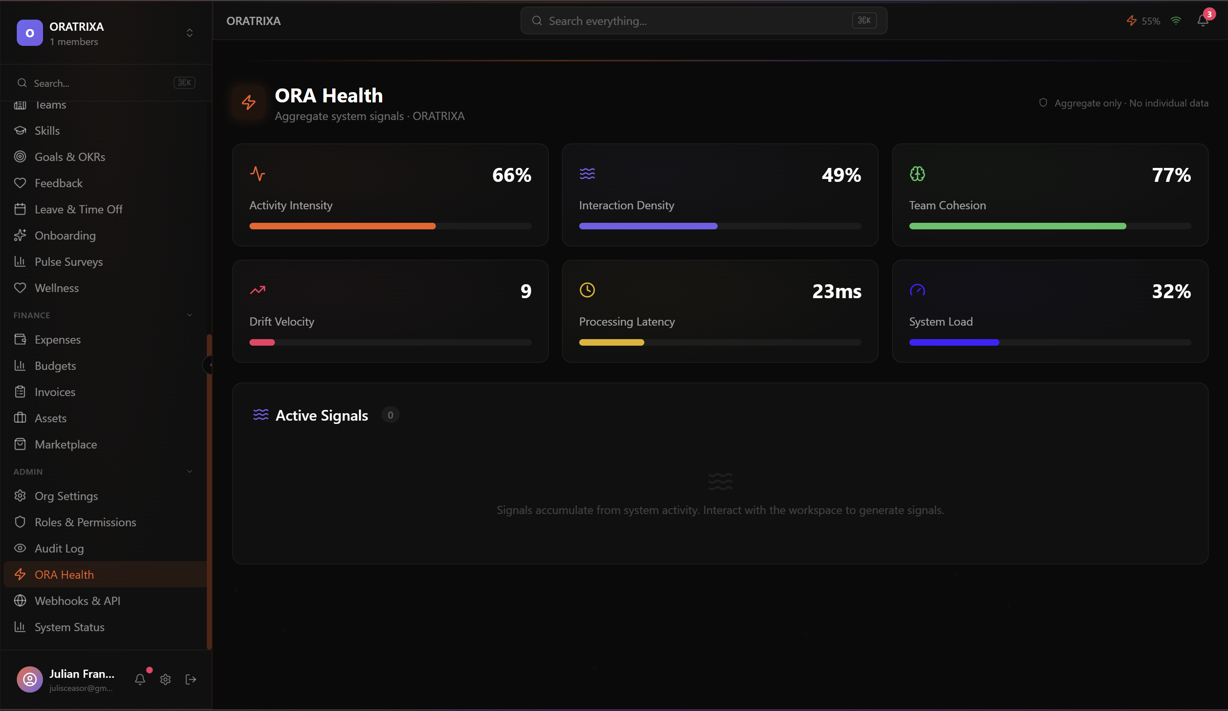Go to System Status
1228x711 pixels.
click(x=105, y=627)
